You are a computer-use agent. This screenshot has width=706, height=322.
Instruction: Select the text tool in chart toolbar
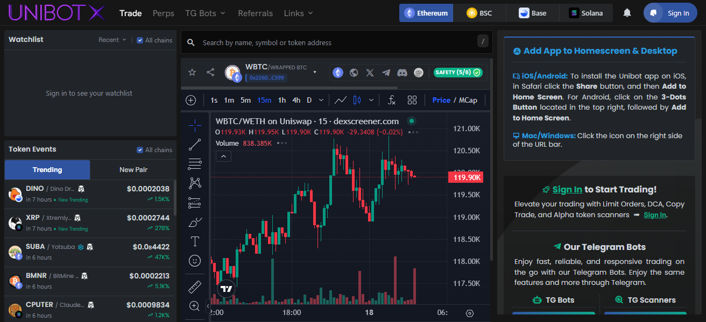195,241
